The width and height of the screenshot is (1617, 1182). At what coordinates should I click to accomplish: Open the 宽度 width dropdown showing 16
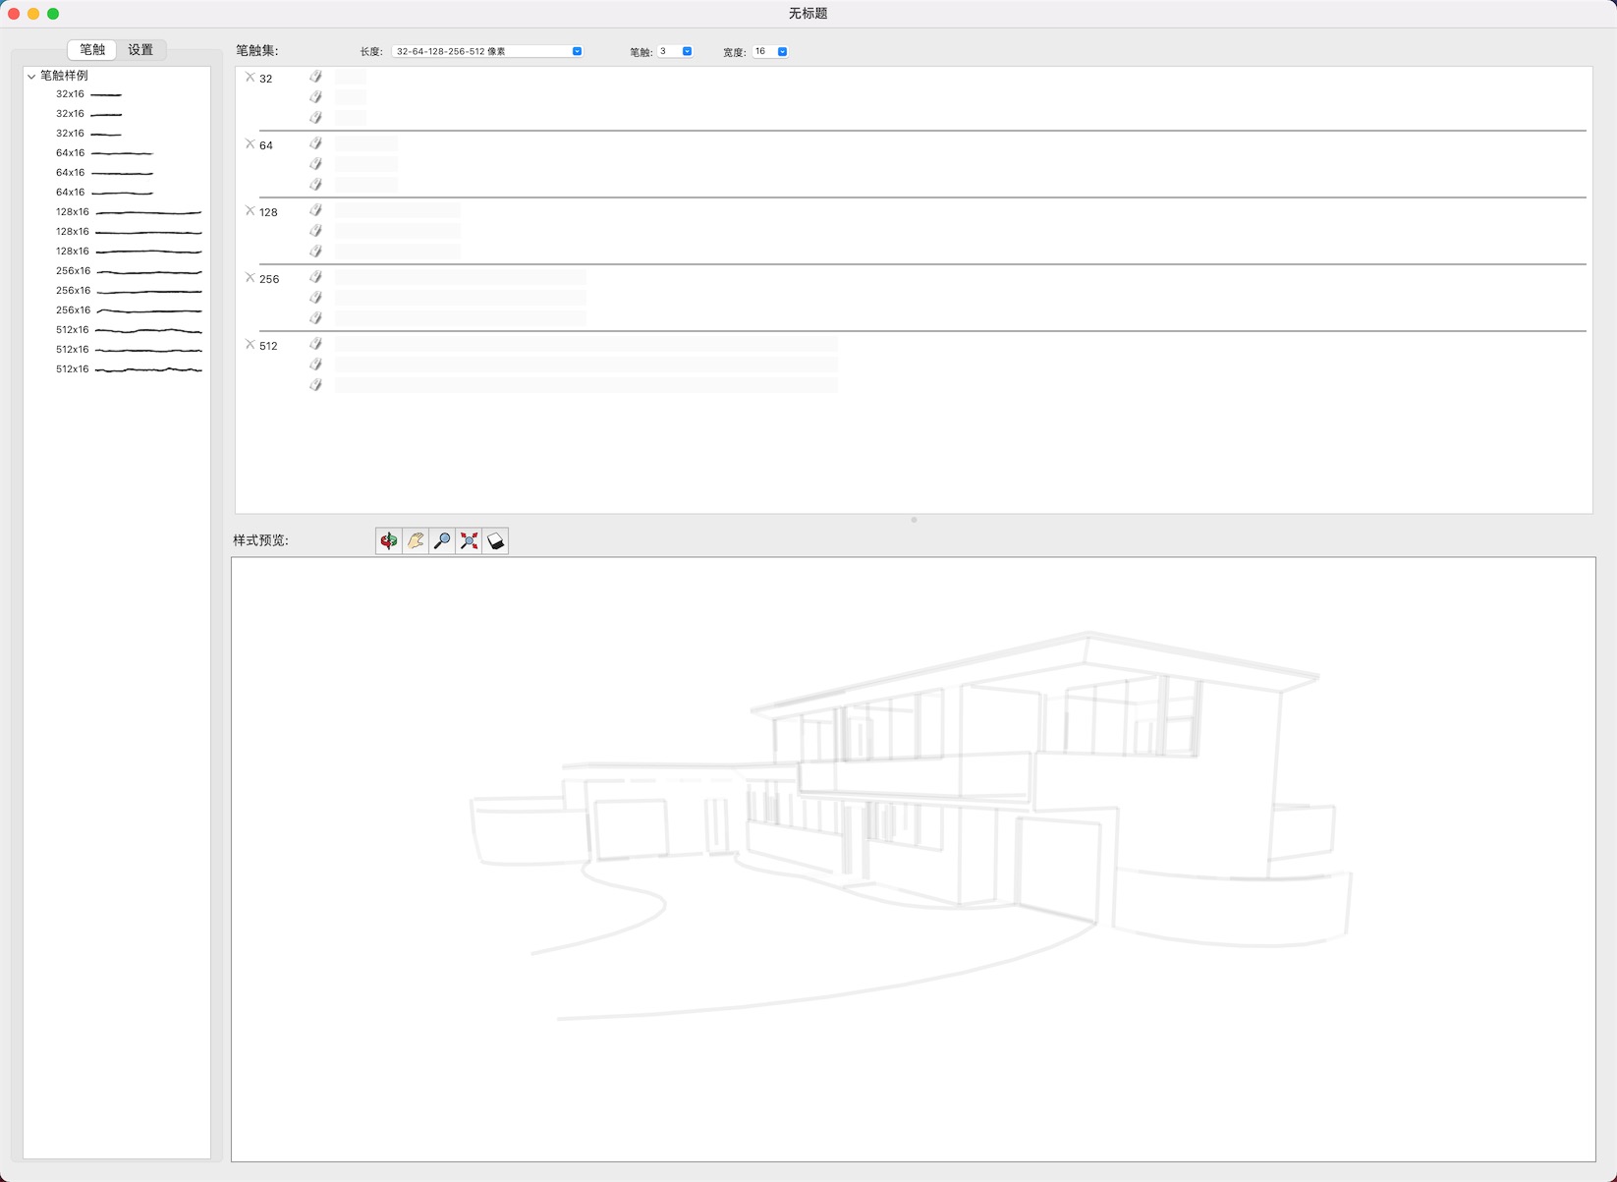[x=770, y=51]
